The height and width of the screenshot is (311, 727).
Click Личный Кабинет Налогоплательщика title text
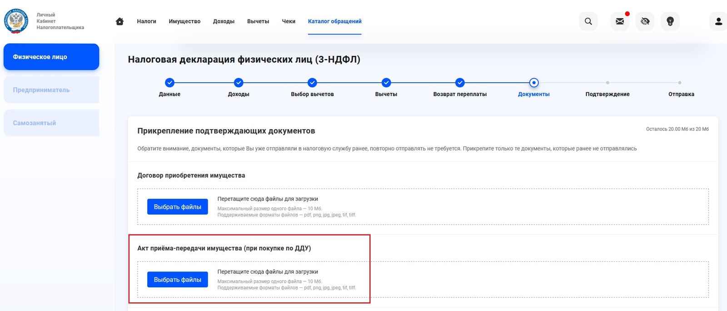60,21
